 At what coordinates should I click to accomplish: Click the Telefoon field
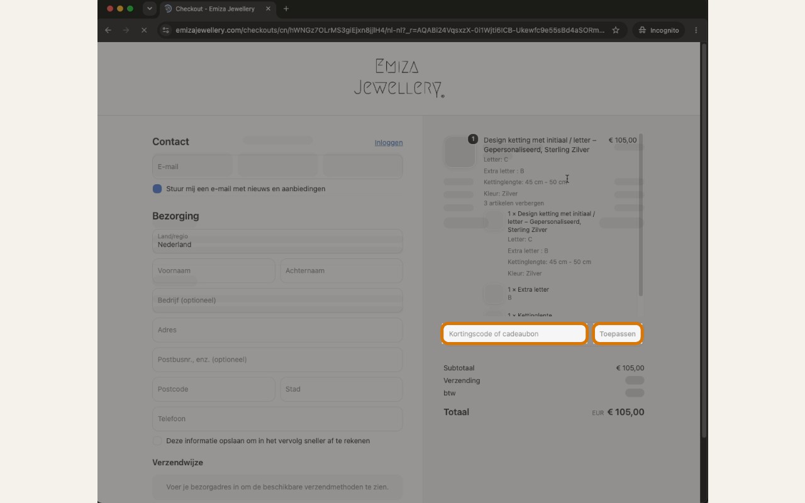(277, 419)
